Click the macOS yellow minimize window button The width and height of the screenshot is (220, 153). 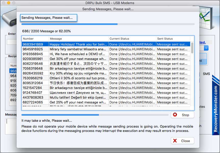tap(9, 3)
